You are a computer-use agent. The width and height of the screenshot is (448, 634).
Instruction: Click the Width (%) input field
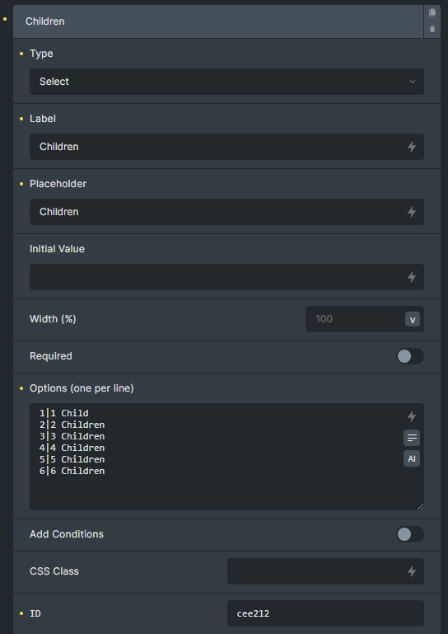356,319
